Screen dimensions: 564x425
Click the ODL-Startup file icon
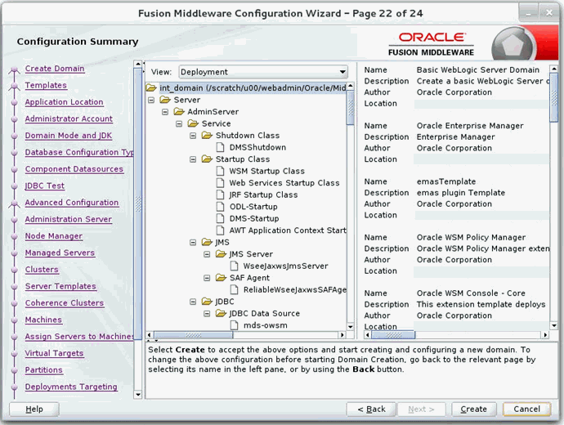pos(220,207)
